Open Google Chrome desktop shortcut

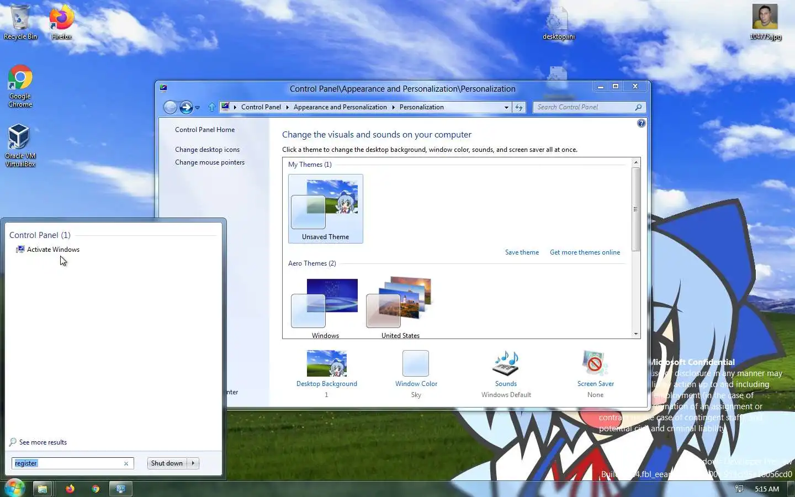20,86
